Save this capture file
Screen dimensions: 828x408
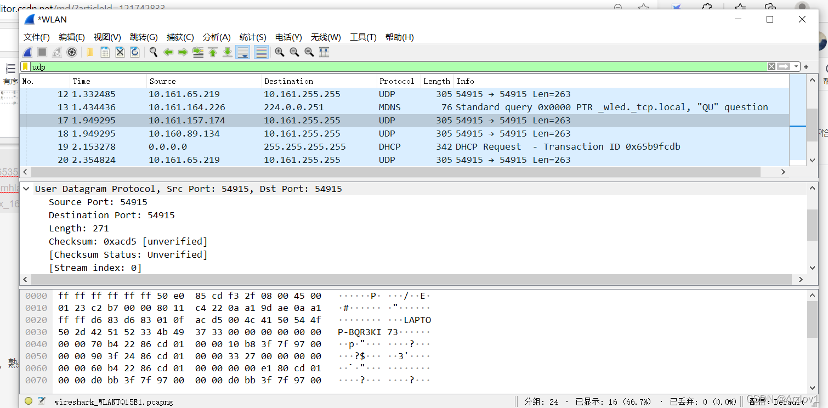(105, 52)
